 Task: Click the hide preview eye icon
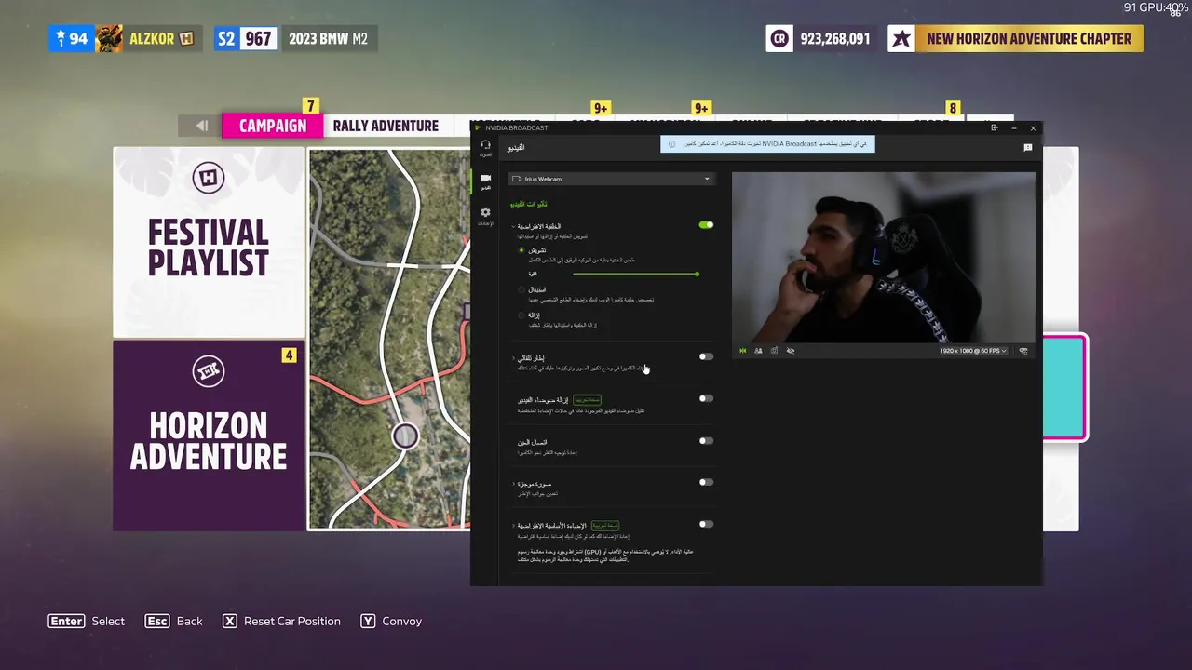click(x=790, y=351)
